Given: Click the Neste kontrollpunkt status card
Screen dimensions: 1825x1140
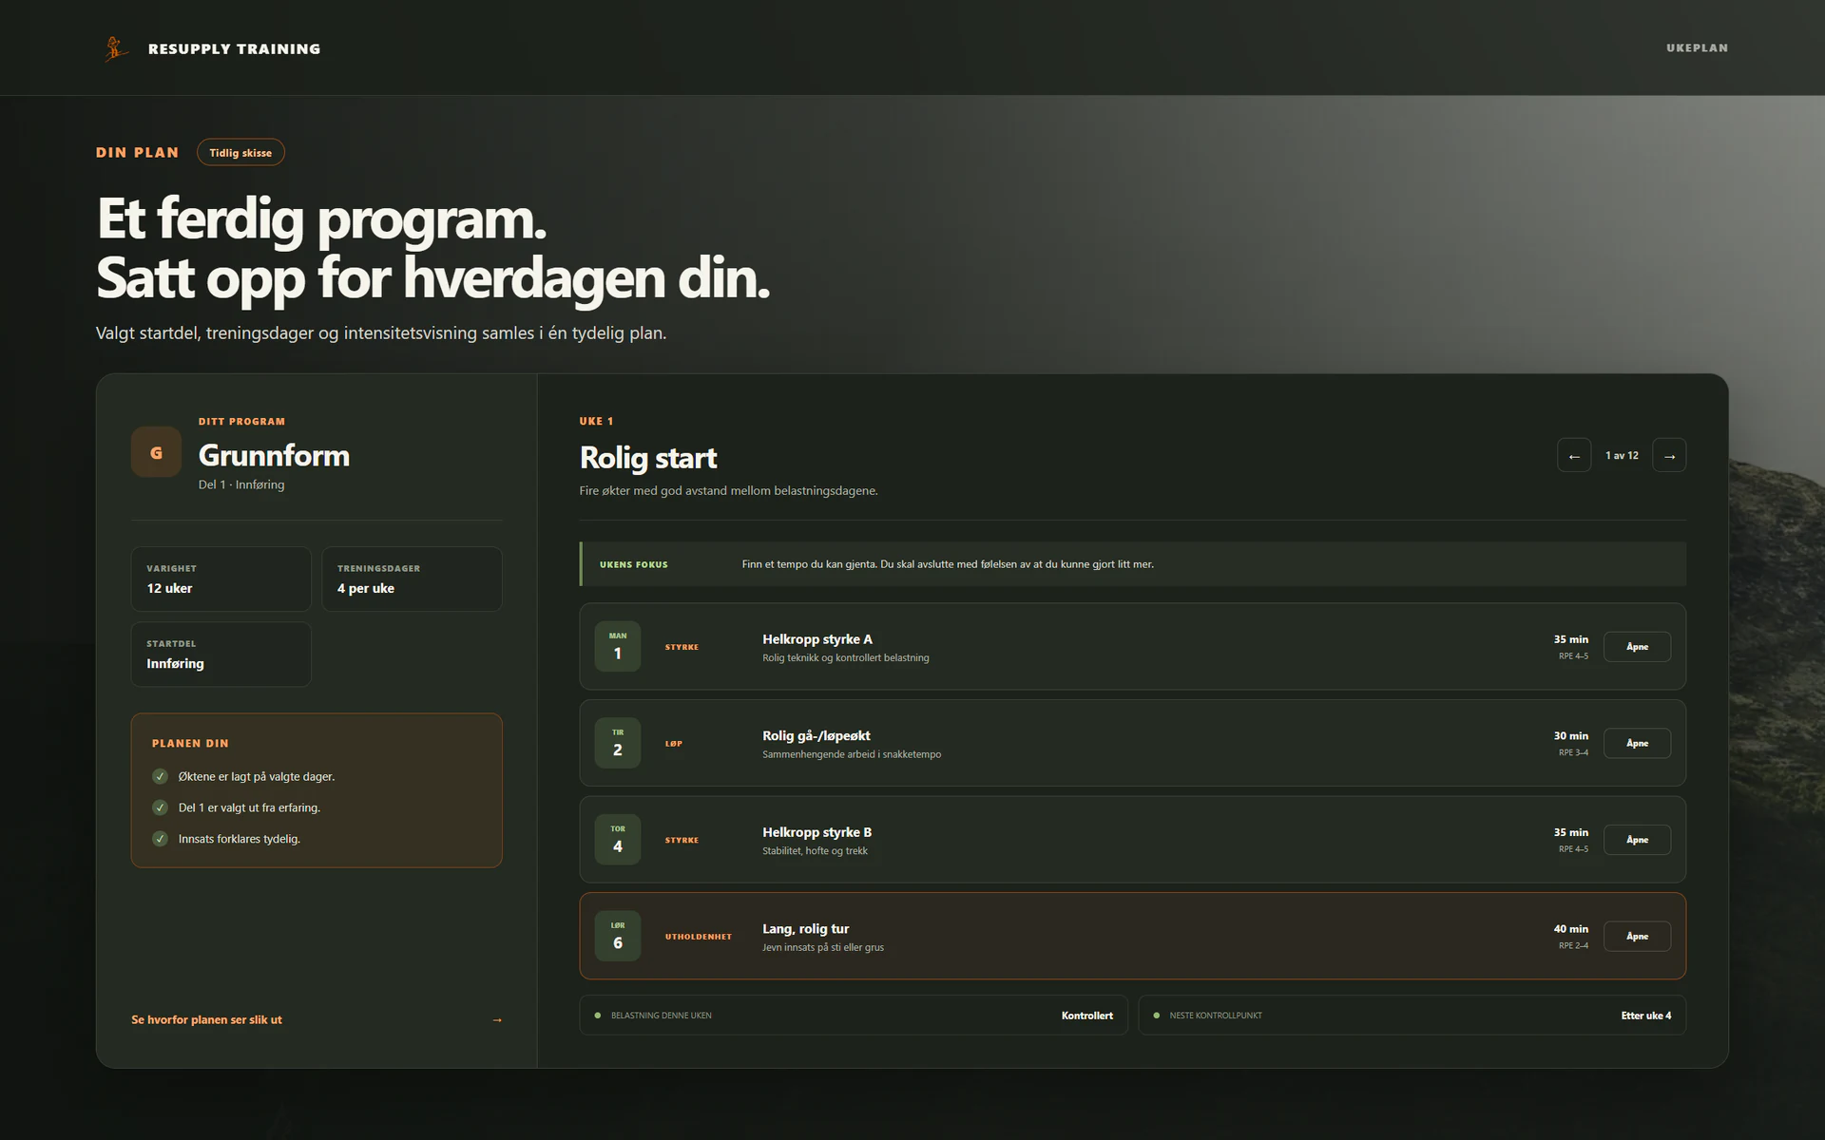Looking at the screenshot, I should point(1412,1016).
